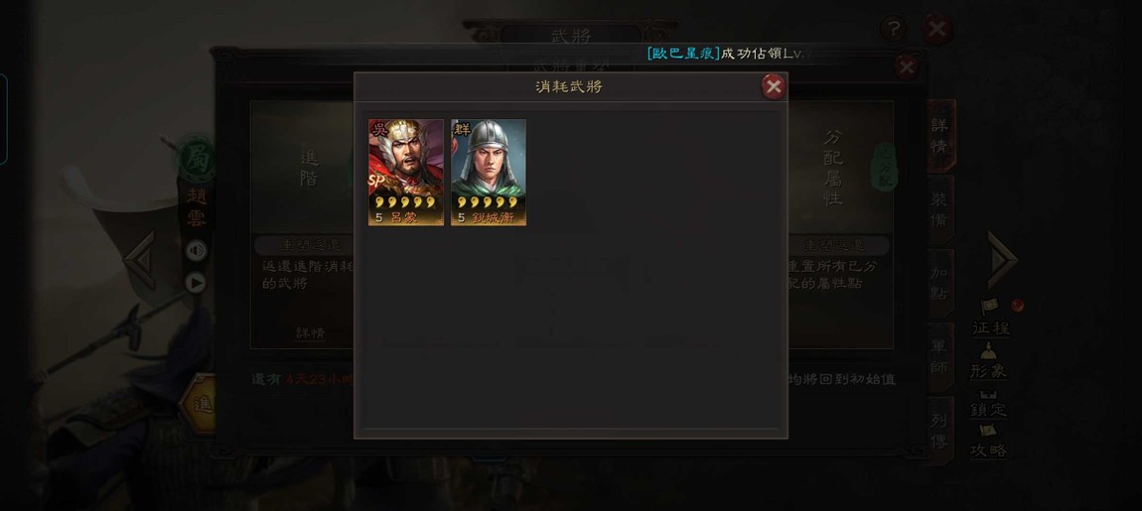
Task: Go to next general with right arrow
Action: point(1001,260)
